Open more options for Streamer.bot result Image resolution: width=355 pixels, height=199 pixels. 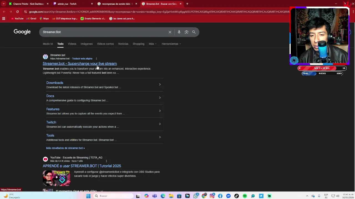click(x=96, y=59)
